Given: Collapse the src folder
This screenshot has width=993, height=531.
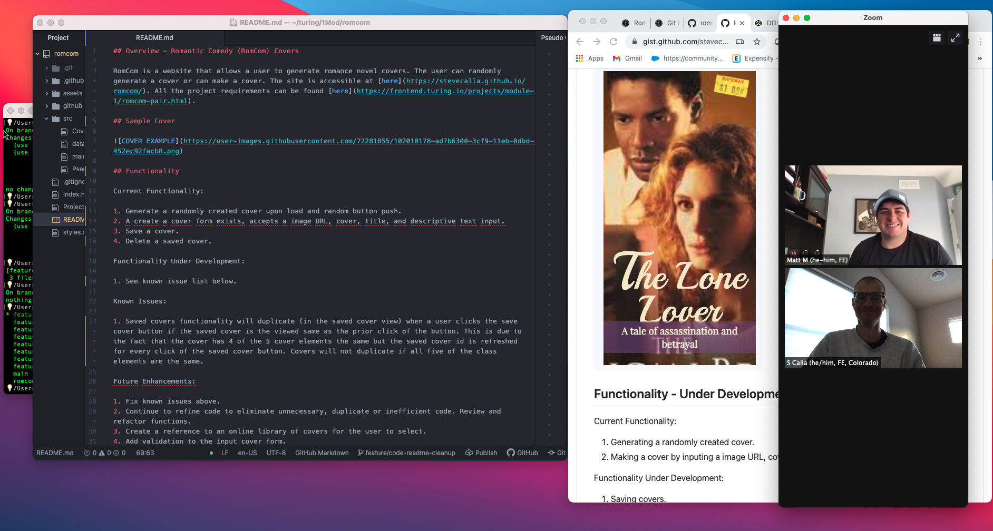Looking at the screenshot, I should [46, 119].
